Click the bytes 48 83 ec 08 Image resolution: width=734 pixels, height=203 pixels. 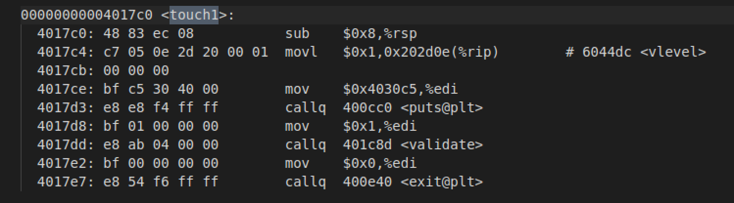tap(148, 34)
